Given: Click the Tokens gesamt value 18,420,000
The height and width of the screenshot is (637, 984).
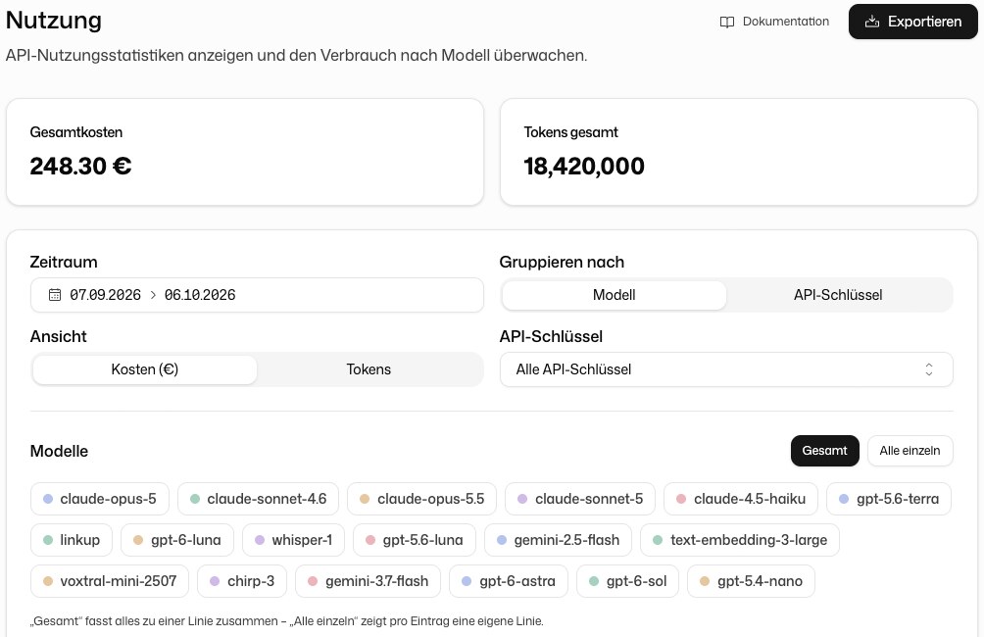Looking at the screenshot, I should coord(584,167).
